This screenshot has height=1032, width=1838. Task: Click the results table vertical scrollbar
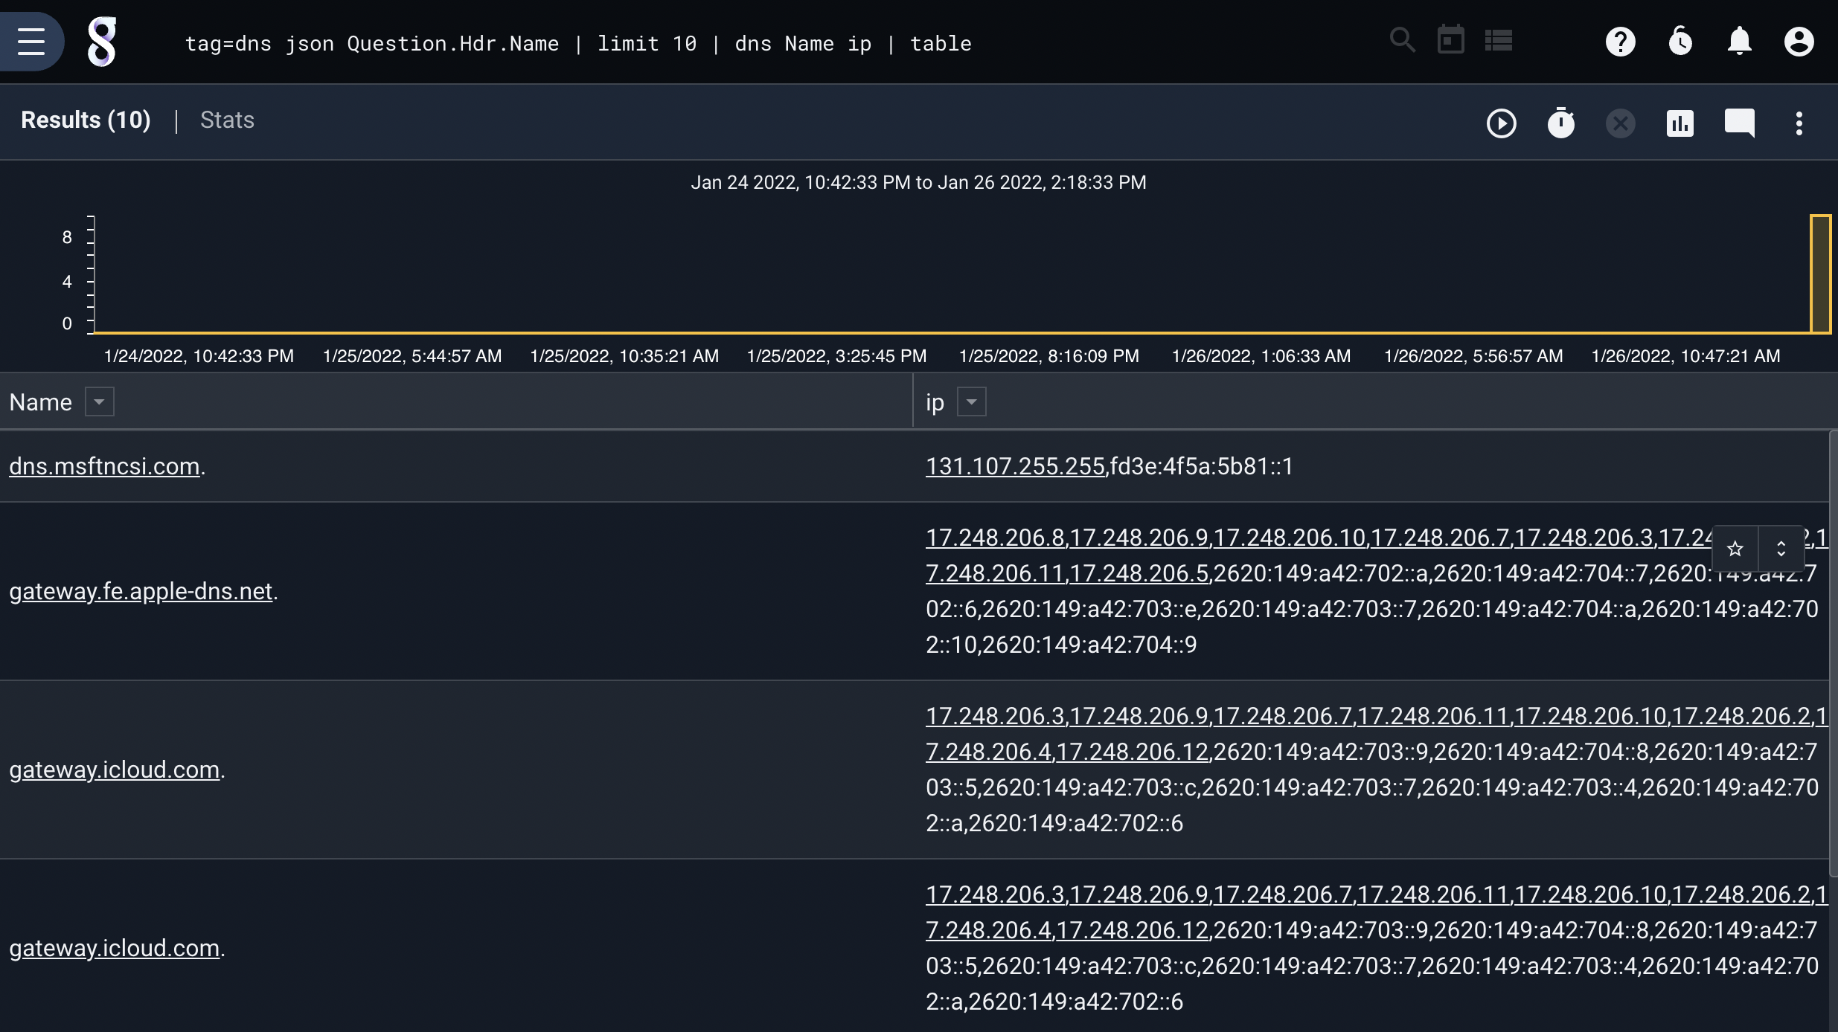point(1833,653)
